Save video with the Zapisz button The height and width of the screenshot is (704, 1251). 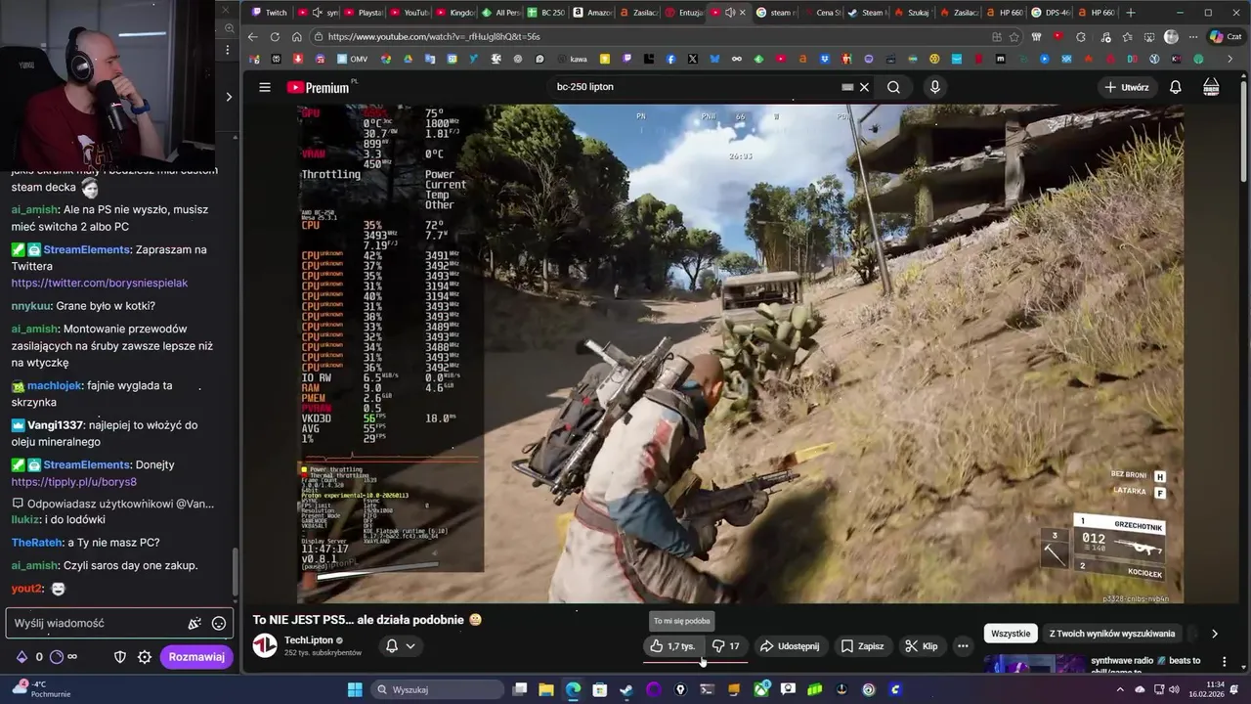pos(862,646)
